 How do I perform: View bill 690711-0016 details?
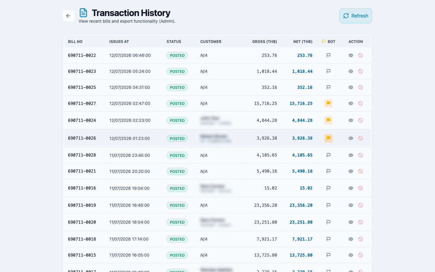[x=351, y=188]
